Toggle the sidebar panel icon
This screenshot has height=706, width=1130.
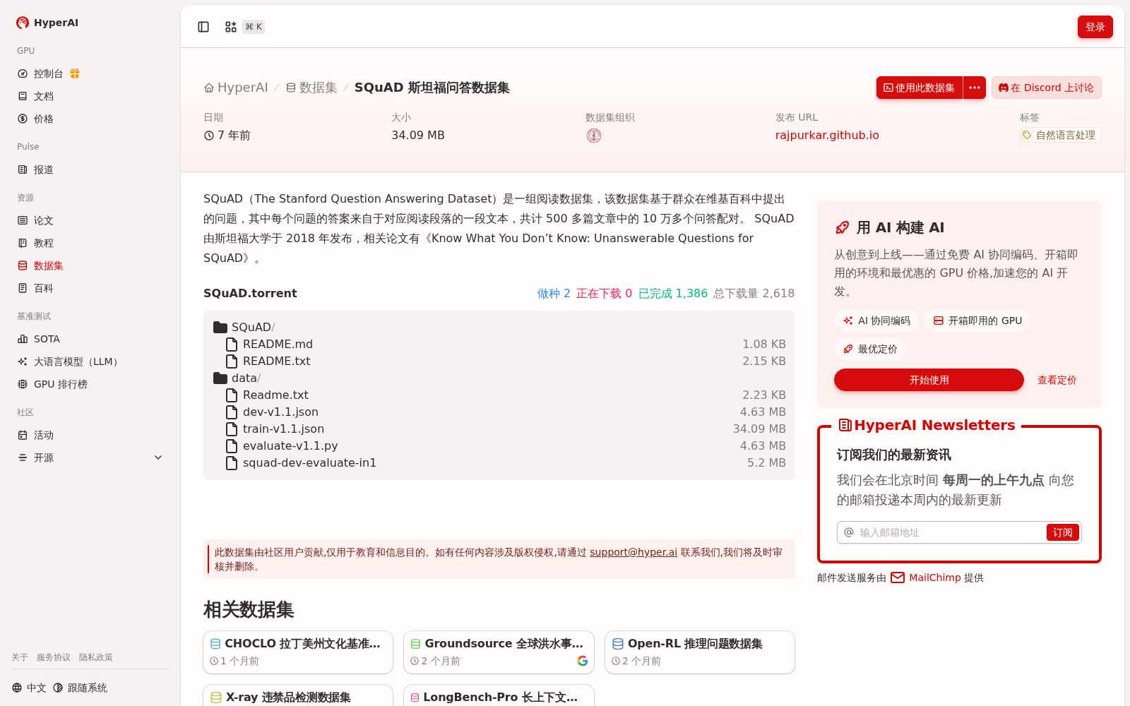point(203,27)
